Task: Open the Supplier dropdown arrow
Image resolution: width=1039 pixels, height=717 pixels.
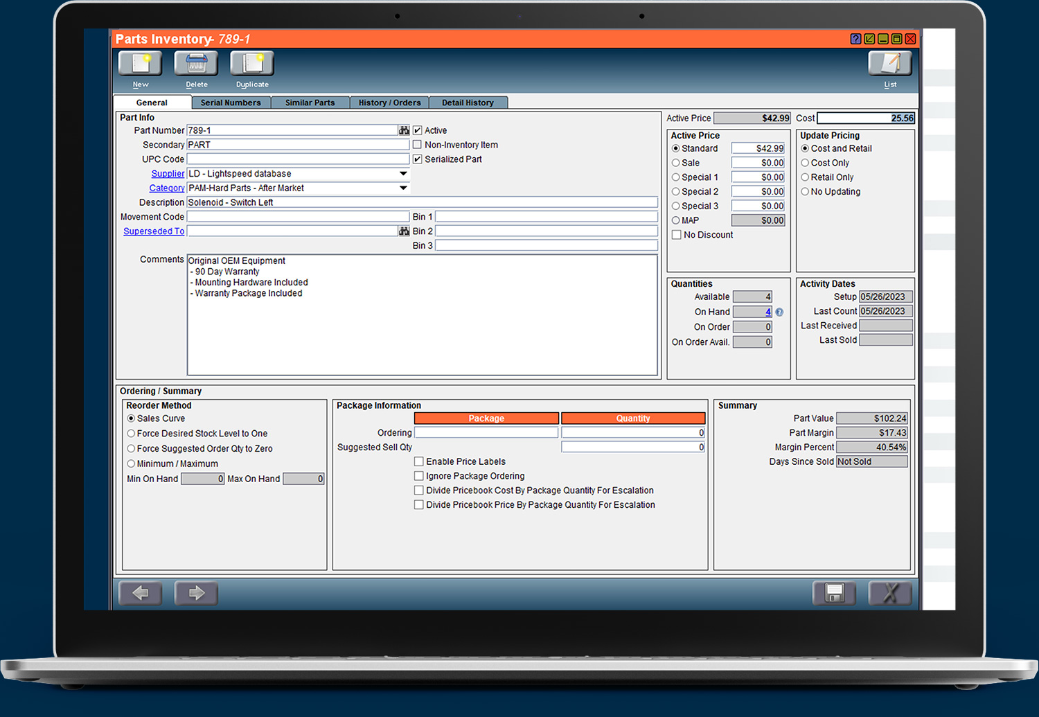Action: 403,174
